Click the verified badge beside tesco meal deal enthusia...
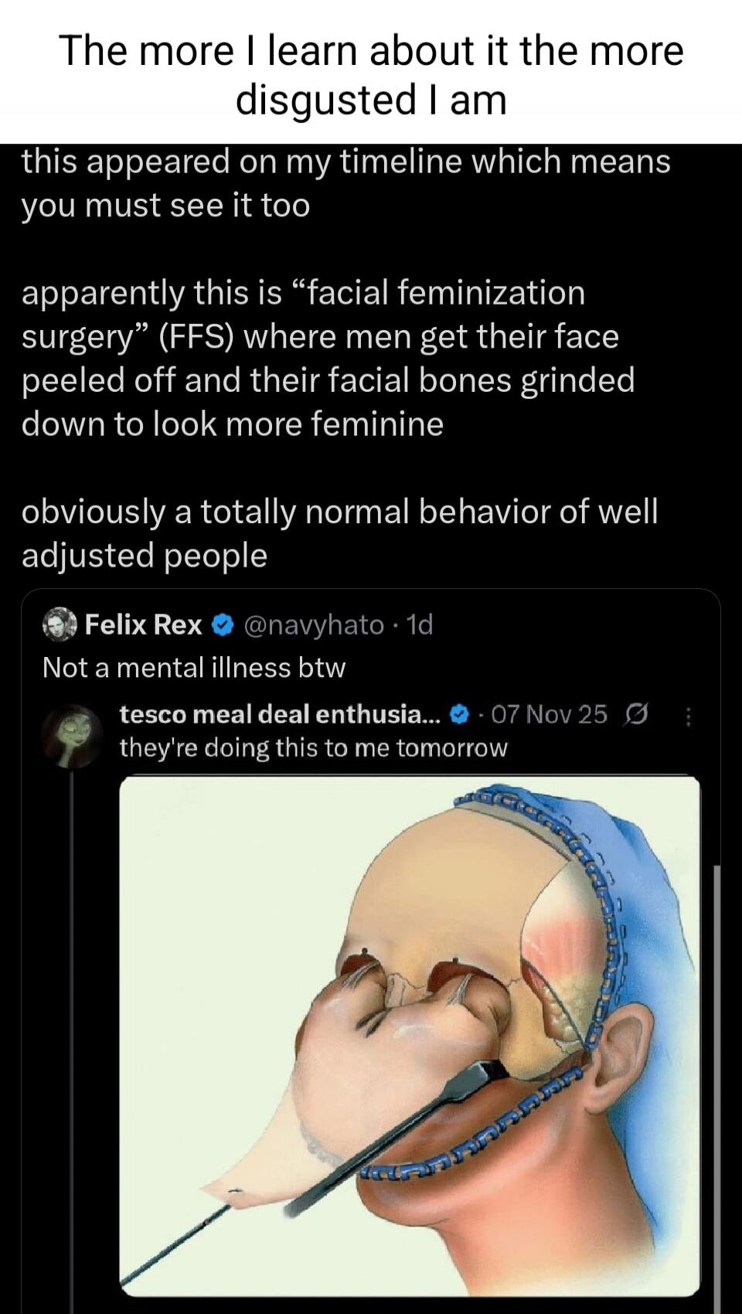The image size is (742, 1314). pyautogui.click(x=460, y=715)
